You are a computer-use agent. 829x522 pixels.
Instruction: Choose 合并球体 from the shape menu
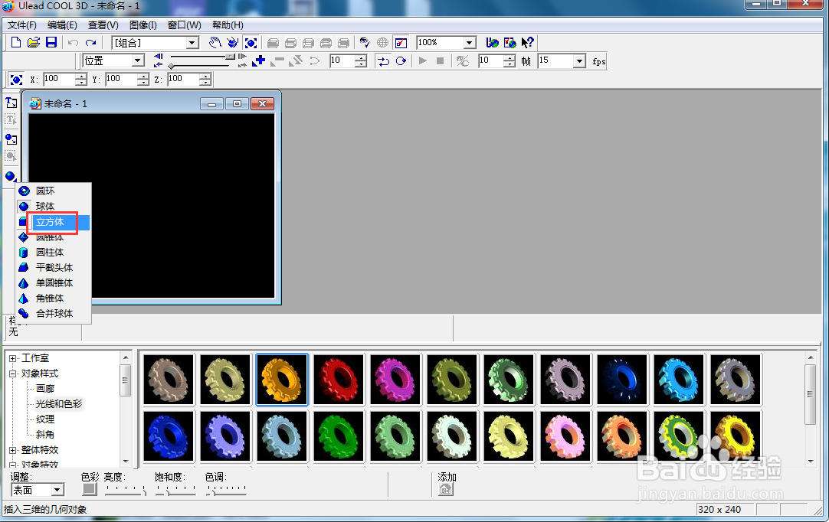click(x=54, y=314)
